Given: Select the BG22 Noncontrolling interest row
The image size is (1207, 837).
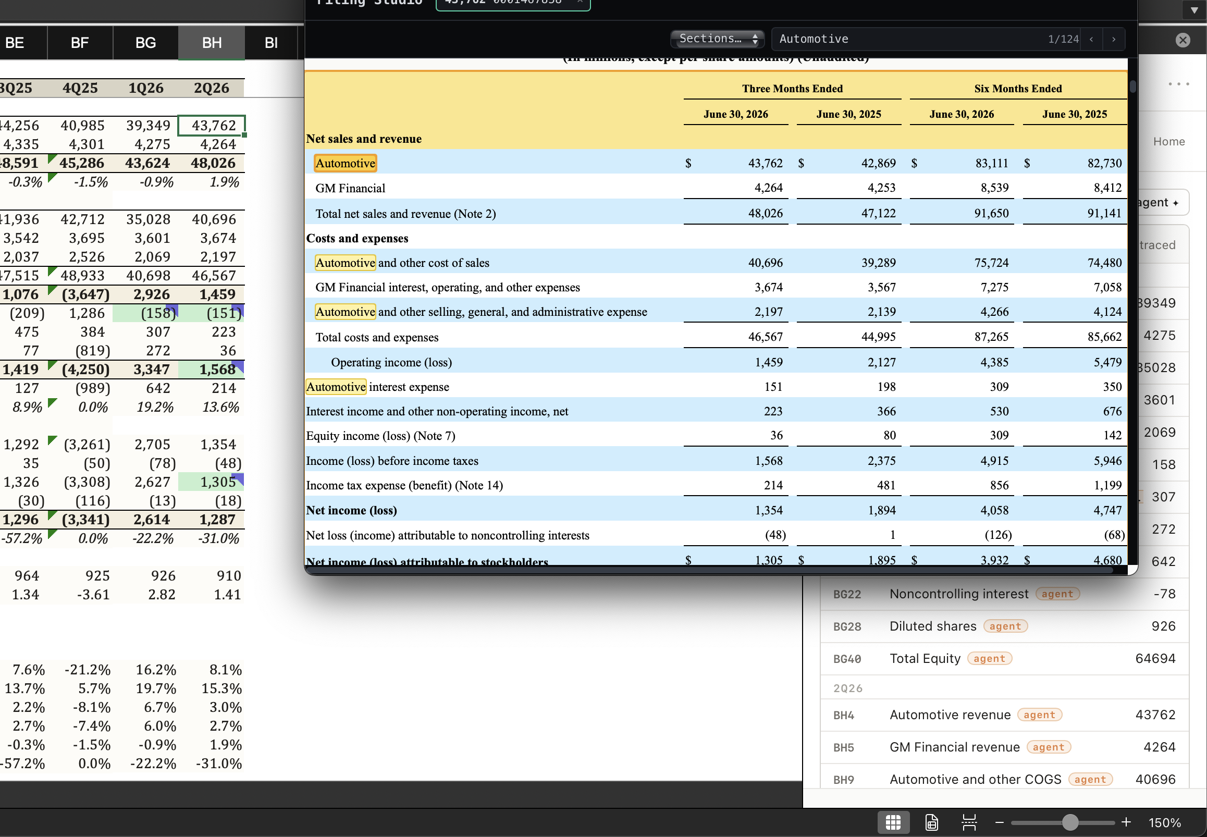Looking at the screenshot, I should pos(1004,594).
